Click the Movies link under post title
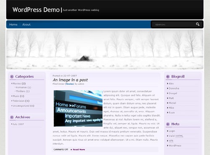This screenshot has width=210, height=155. [x=70, y=84]
